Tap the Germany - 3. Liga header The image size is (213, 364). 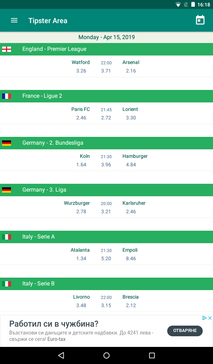(x=106, y=190)
